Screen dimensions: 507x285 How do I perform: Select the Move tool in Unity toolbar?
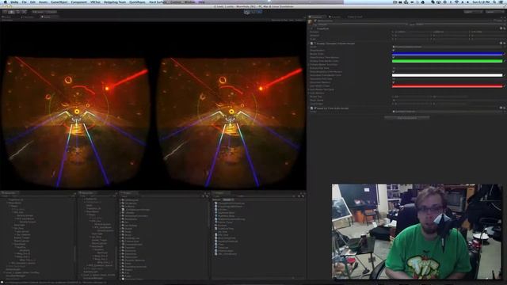click(x=12, y=12)
